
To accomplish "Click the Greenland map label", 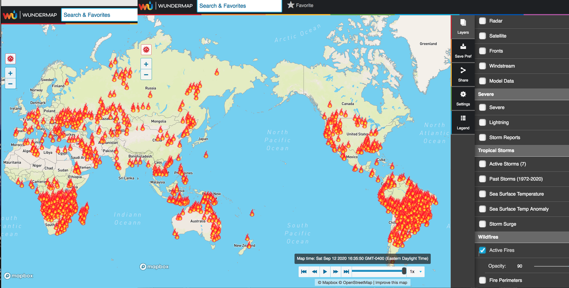I will click(x=428, y=44).
